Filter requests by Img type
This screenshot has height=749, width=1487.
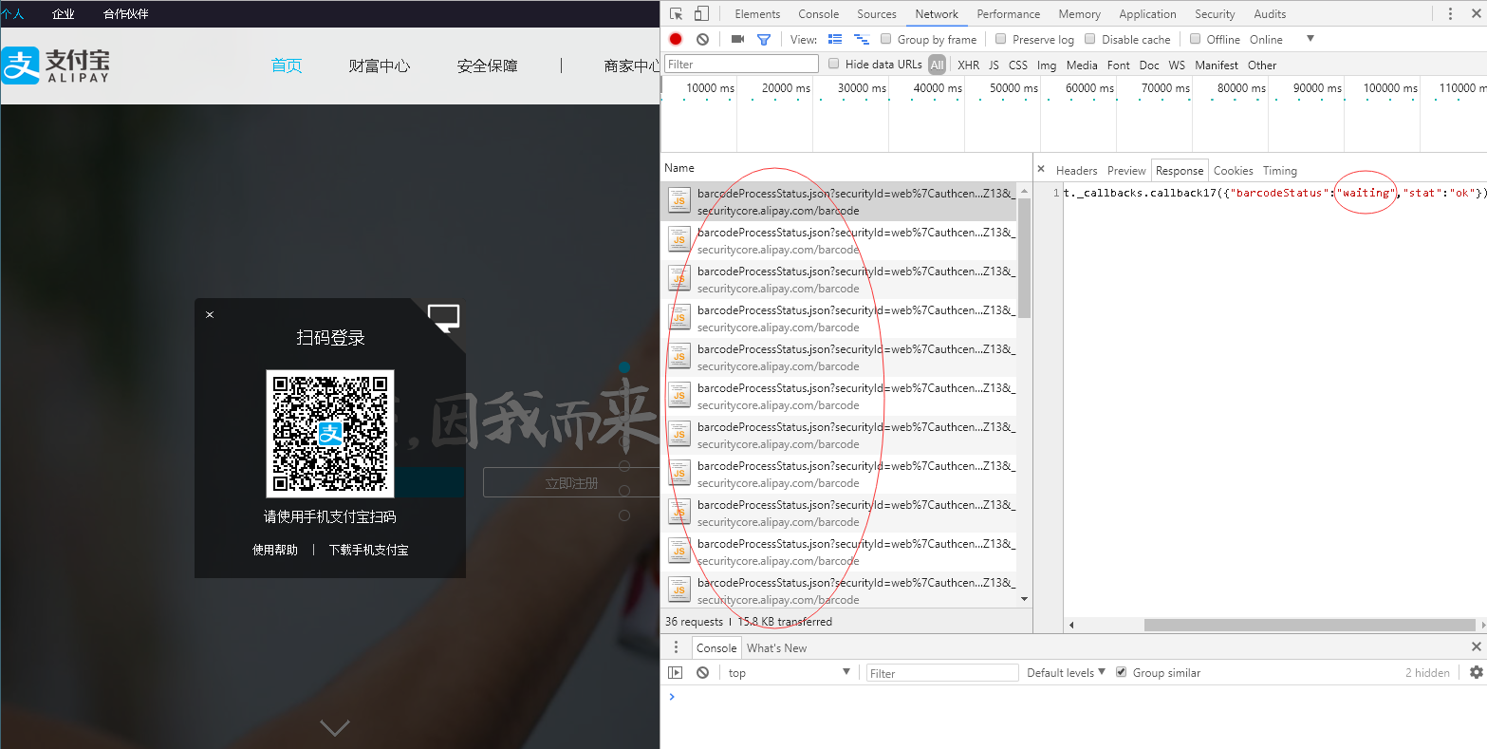[x=1047, y=65]
